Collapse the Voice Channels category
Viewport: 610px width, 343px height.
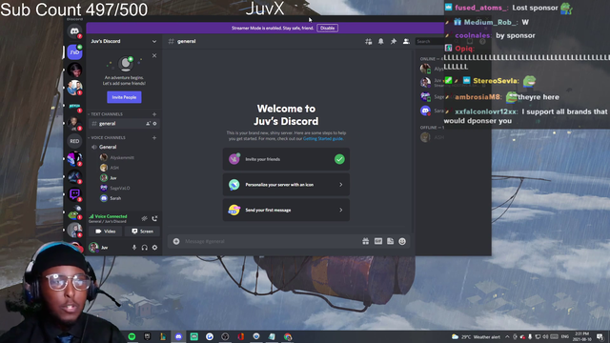tap(107, 137)
